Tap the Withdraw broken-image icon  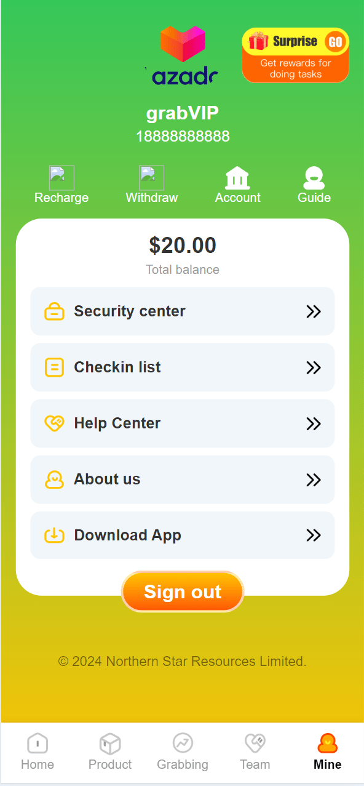click(151, 177)
